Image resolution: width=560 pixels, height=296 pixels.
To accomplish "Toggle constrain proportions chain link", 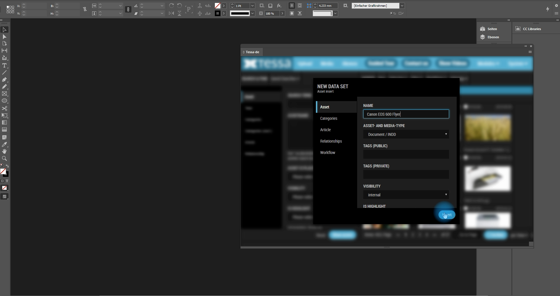I will point(85,9).
